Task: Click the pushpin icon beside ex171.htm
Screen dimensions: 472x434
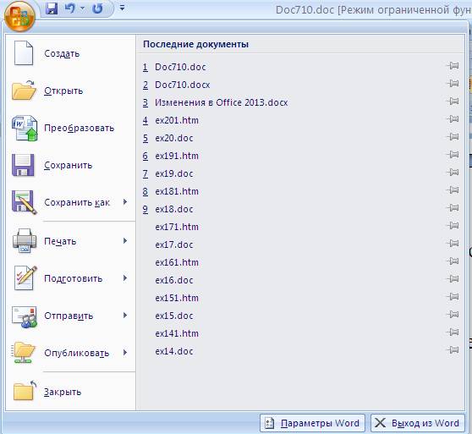Action: [x=453, y=225]
